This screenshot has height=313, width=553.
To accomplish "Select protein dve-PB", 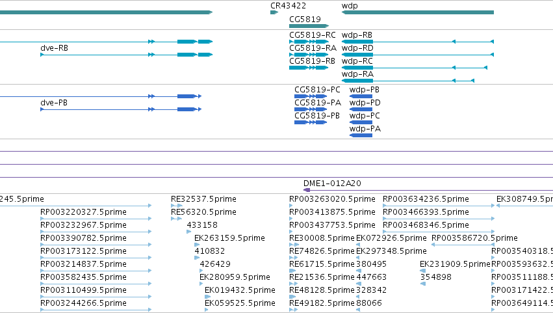I will coord(54,103).
